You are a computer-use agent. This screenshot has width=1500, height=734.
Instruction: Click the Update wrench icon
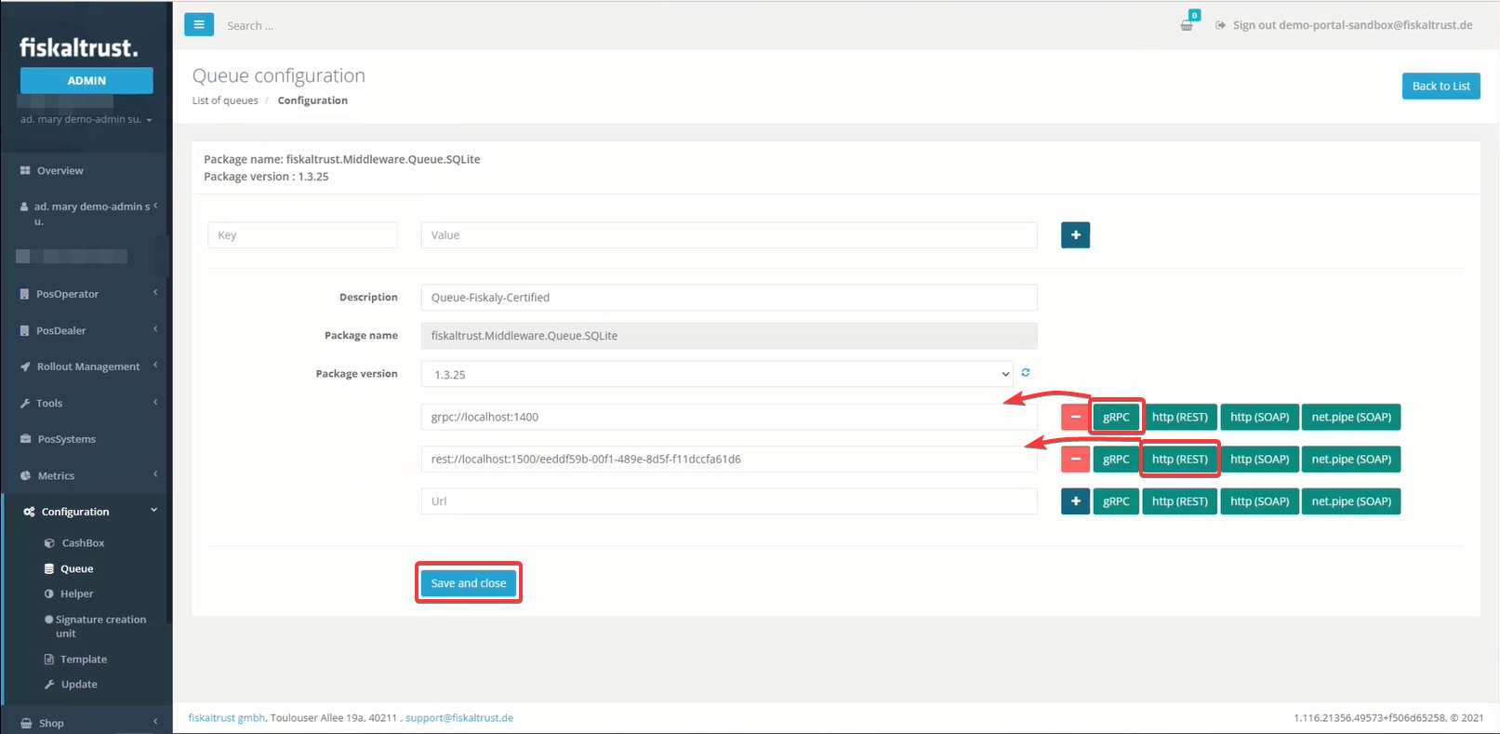coord(49,685)
